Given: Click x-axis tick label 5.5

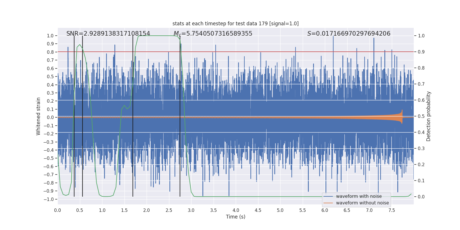Looking at the screenshot, I should [302, 210].
